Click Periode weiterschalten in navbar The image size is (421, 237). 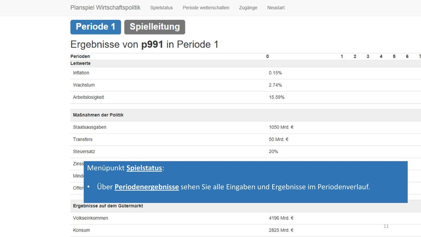tap(206, 8)
